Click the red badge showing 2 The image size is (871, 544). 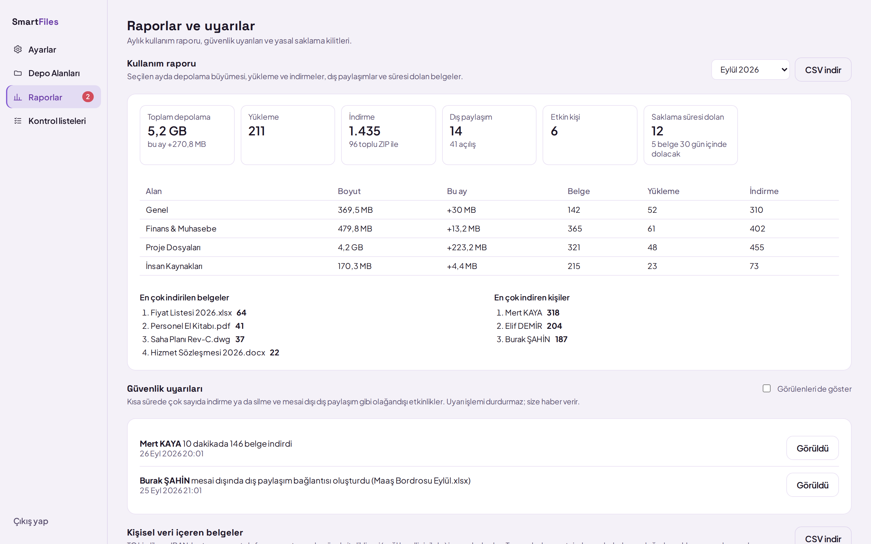point(88,97)
